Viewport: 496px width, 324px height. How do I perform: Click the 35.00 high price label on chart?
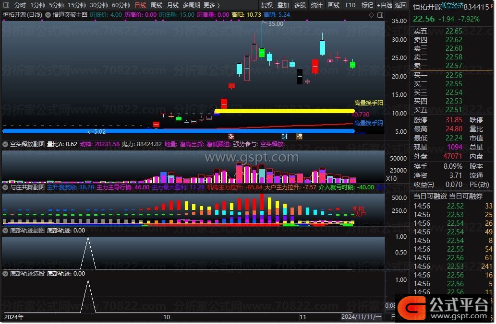point(276,23)
